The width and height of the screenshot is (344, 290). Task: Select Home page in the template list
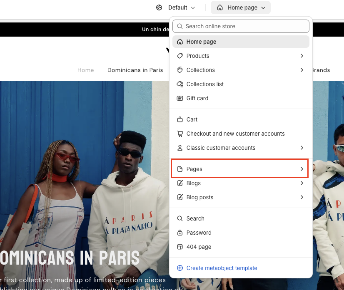(x=241, y=42)
